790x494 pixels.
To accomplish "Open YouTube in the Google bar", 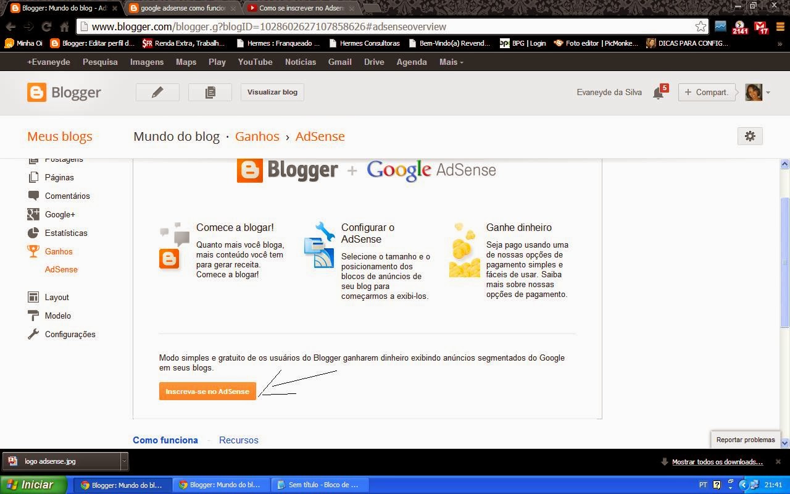I will click(x=255, y=62).
